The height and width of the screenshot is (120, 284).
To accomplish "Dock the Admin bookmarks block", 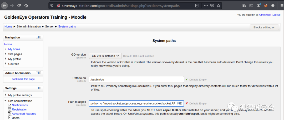I will click(x=40, y=73).
